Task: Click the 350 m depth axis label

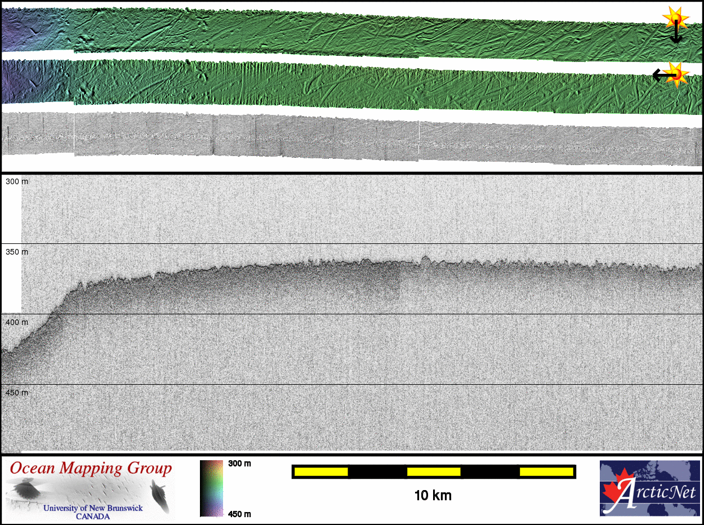Action: click(x=16, y=252)
